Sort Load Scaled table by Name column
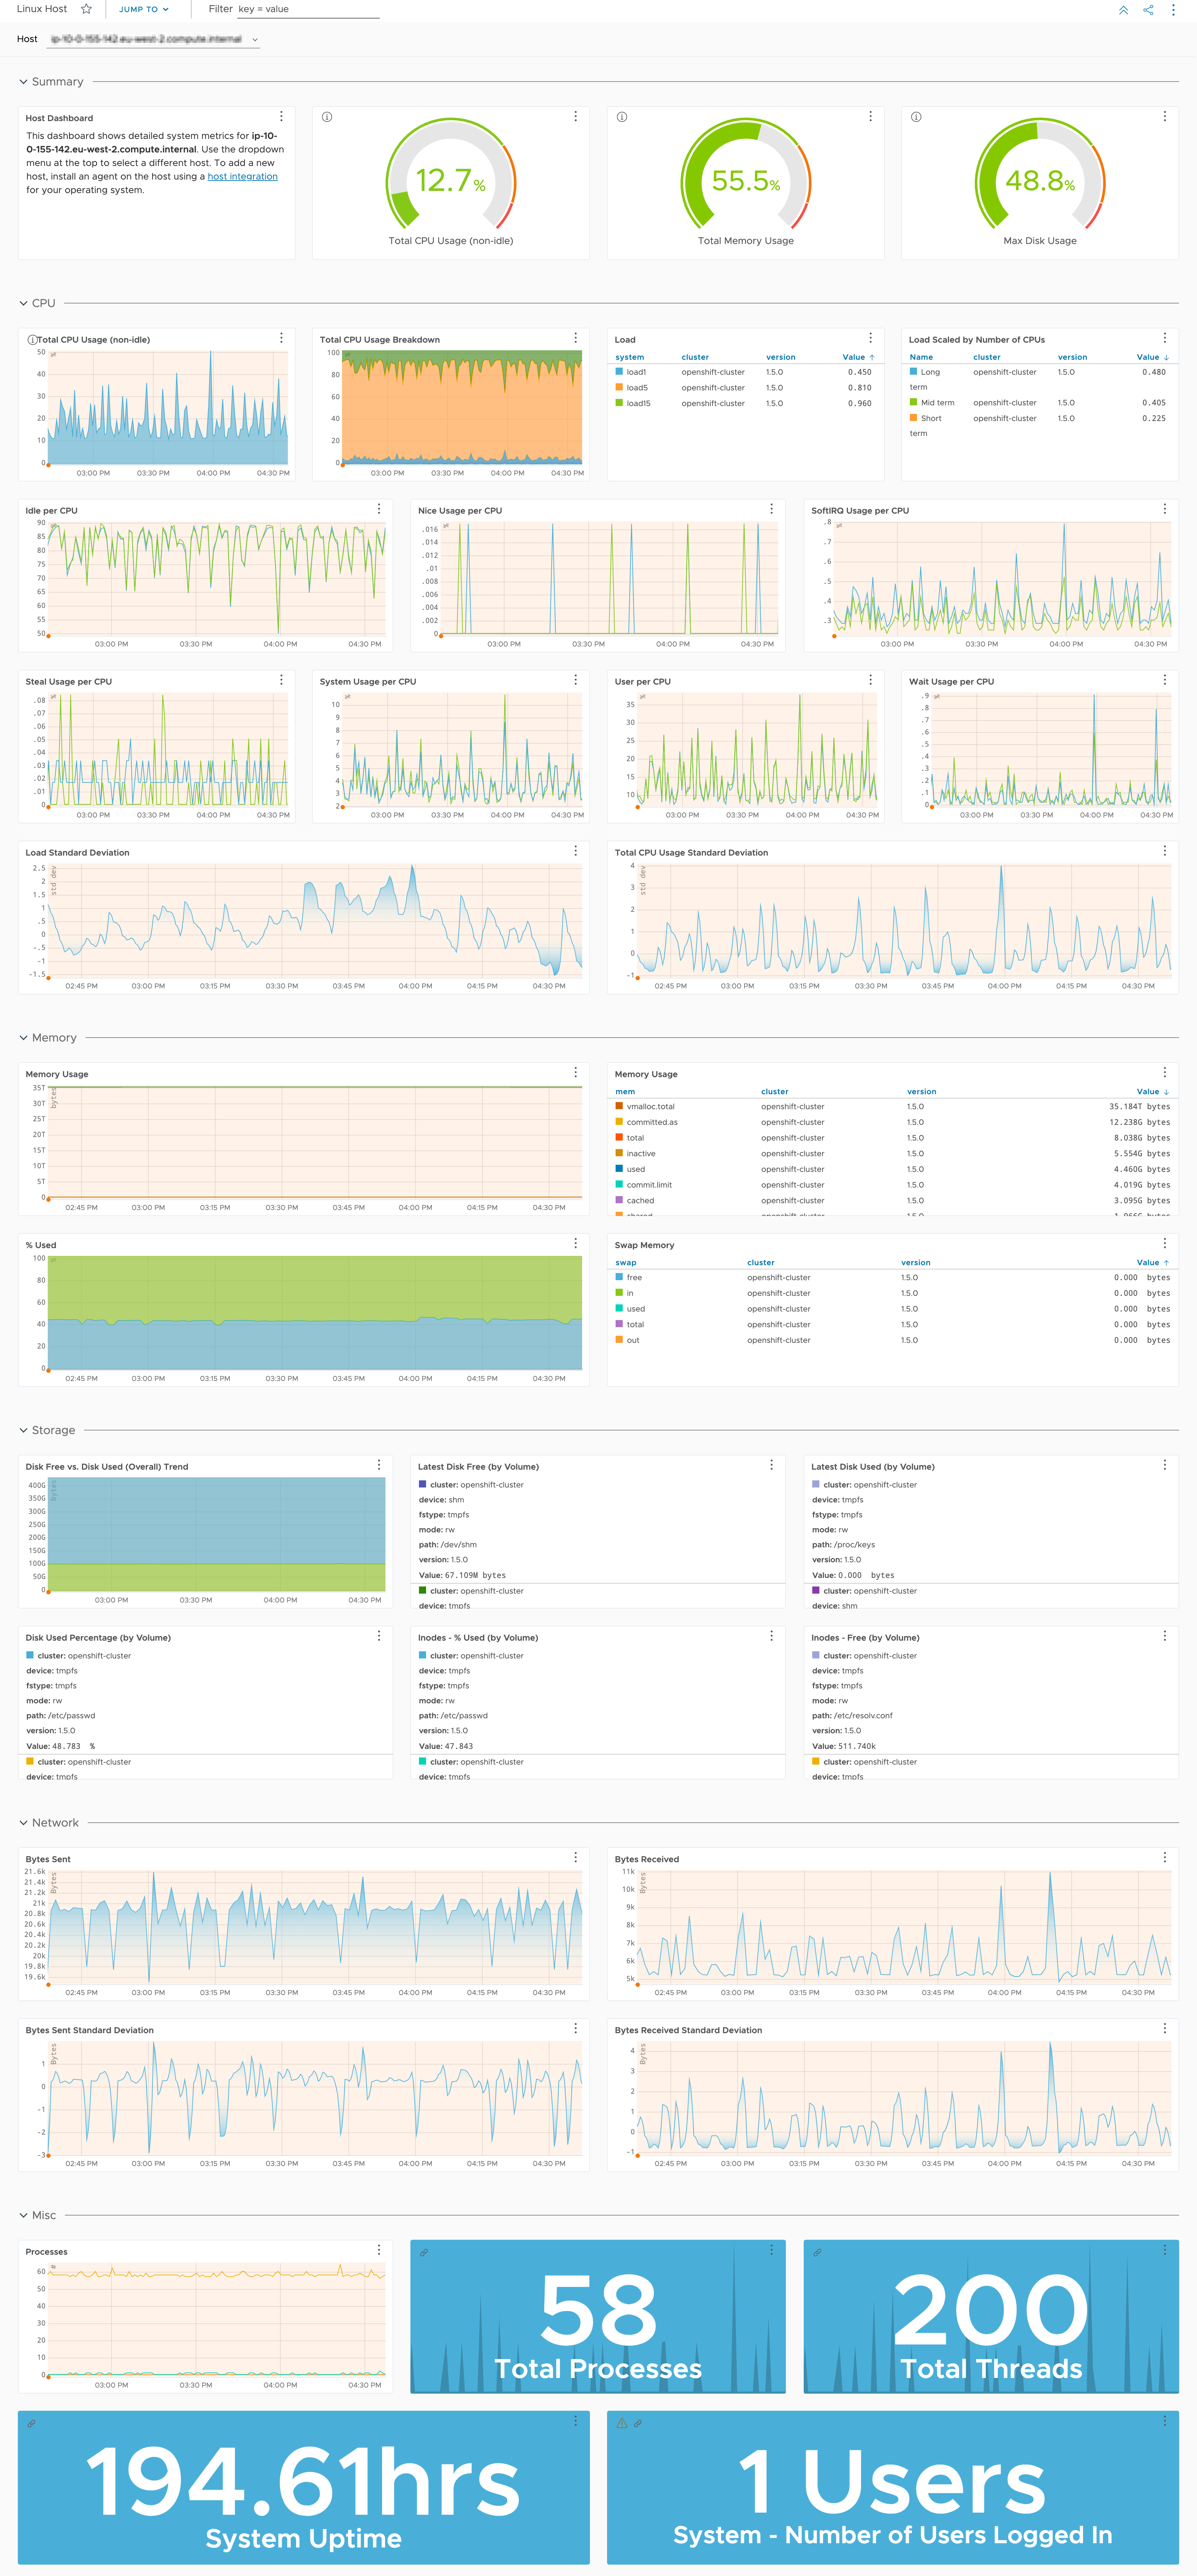The width and height of the screenshot is (1197, 2576). click(921, 357)
